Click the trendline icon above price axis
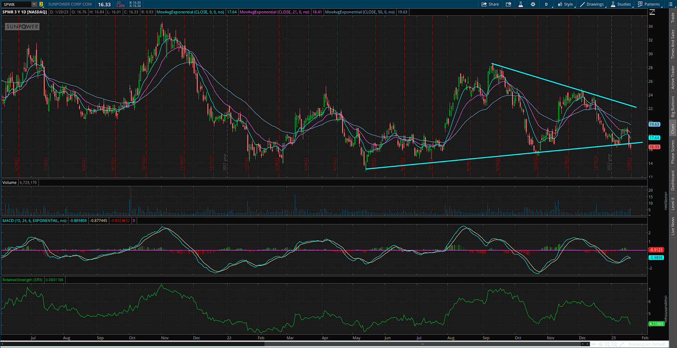Screen dimensions: 677x348 (x=652, y=12)
